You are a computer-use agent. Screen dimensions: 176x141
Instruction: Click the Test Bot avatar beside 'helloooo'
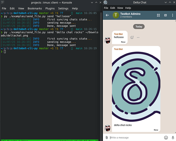[x=107, y=40]
